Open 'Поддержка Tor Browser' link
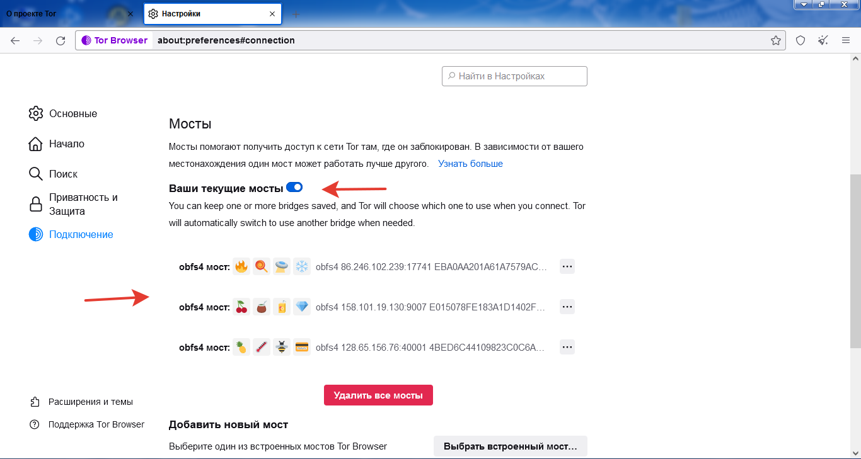 click(x=87, y=424)
